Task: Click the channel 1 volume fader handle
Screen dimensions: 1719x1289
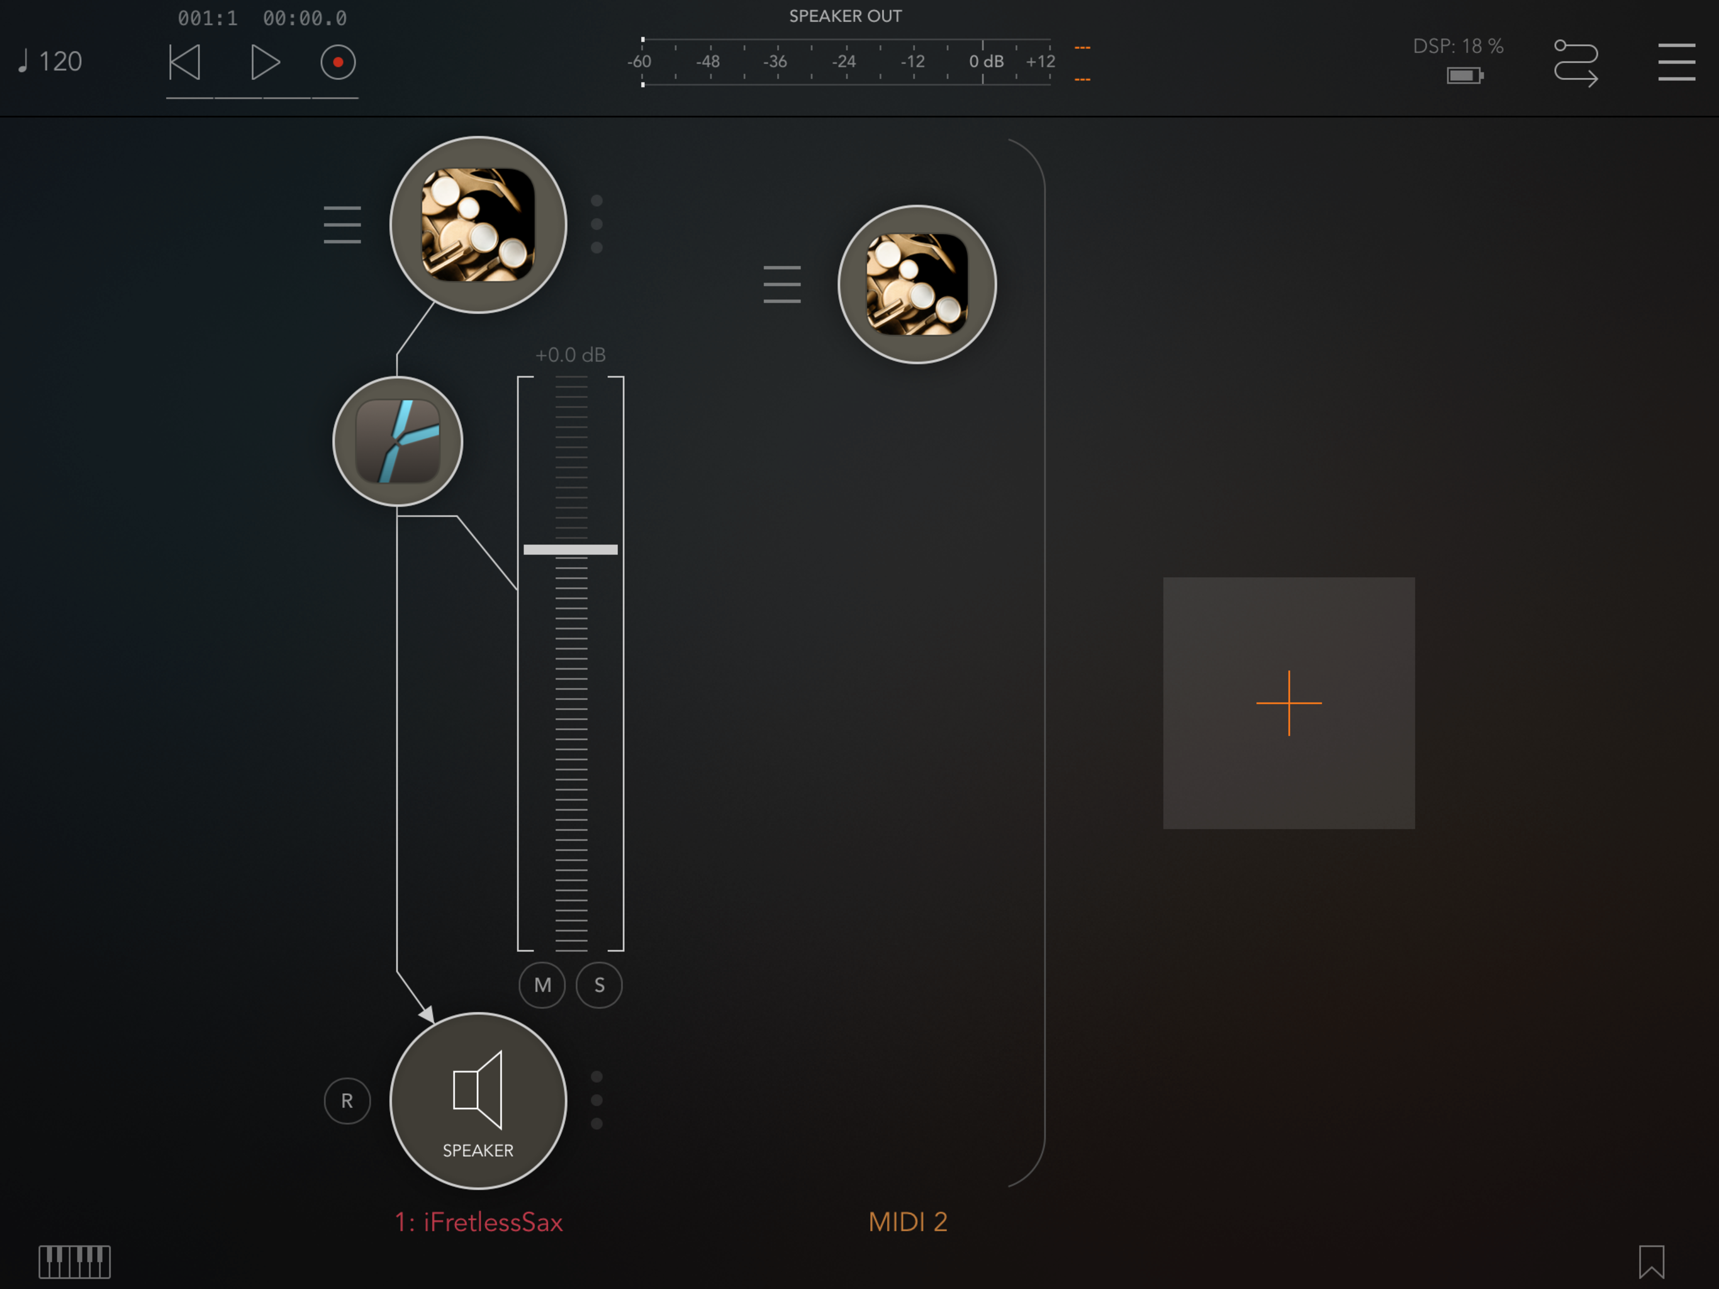Action: (x=571, y=549)
